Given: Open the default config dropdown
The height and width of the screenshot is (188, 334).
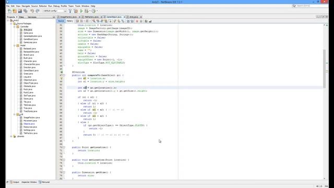Looking at the screenshot, I should [54, 11].
